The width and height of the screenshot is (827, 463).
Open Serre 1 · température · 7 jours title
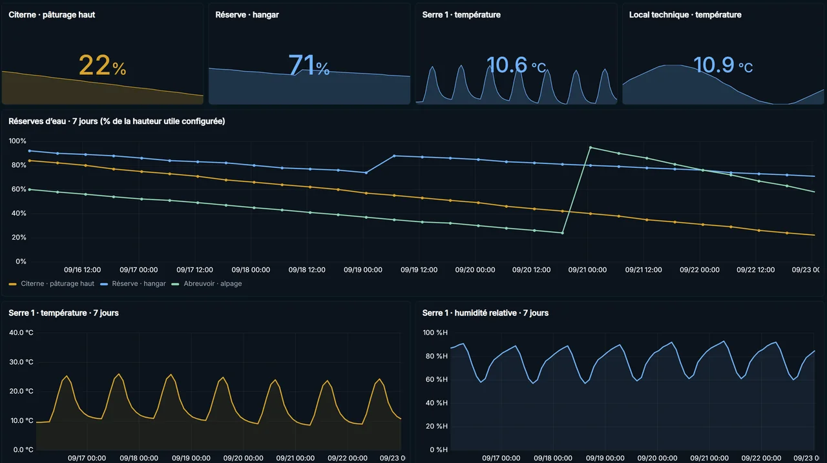[x=63, y=313]
